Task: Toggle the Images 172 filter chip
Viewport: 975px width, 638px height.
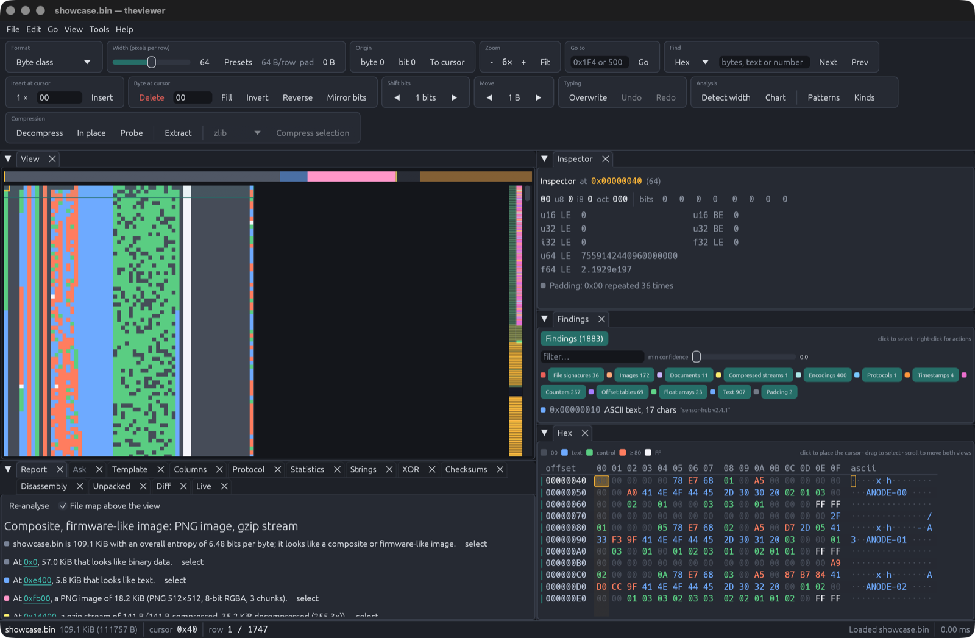Action: tap(634, 375)
